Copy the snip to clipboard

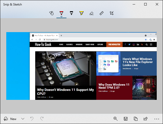(x=136, y=119)
